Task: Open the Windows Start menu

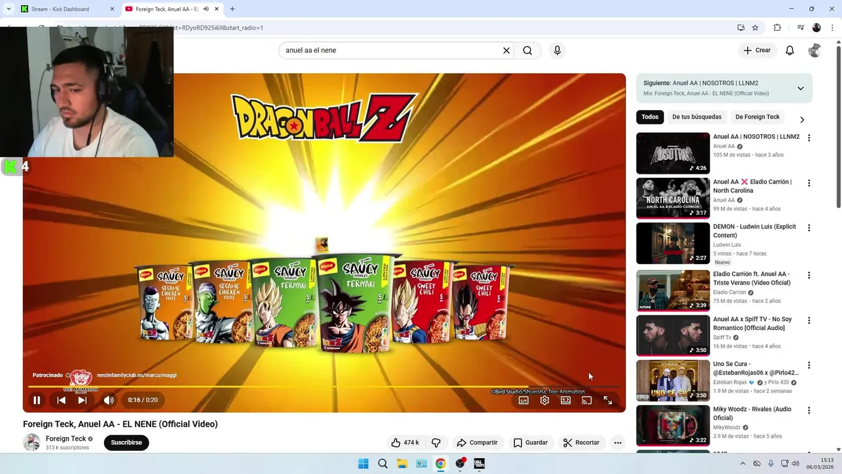Action: [x=363, y=463]
